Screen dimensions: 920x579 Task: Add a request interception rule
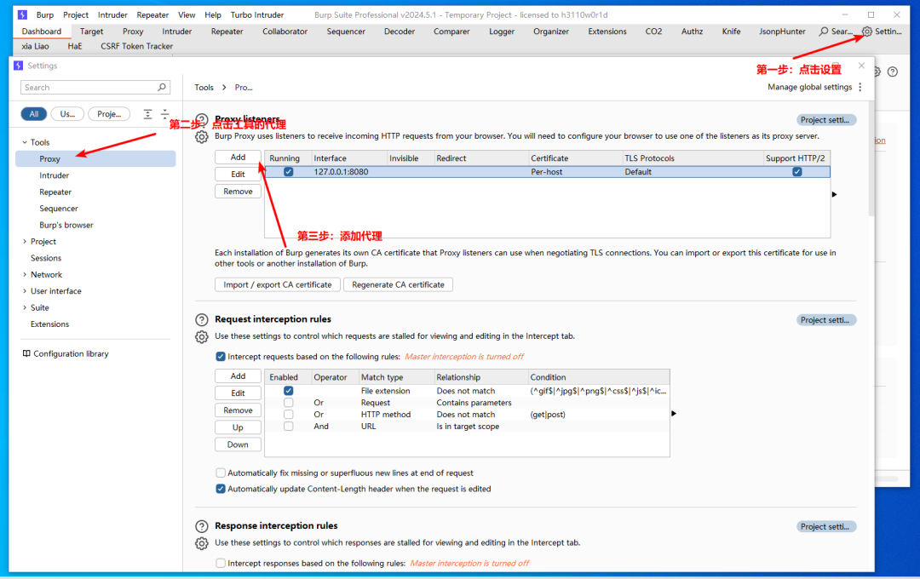tap(238, 376)
